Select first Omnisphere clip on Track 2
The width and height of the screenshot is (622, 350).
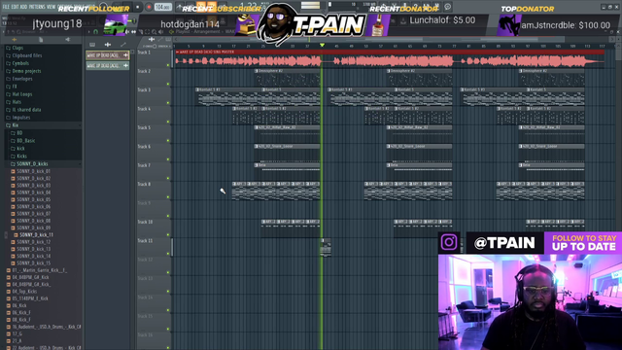tap(288, 78)
